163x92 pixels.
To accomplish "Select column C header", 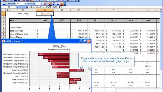I will [x=45, y=10].
